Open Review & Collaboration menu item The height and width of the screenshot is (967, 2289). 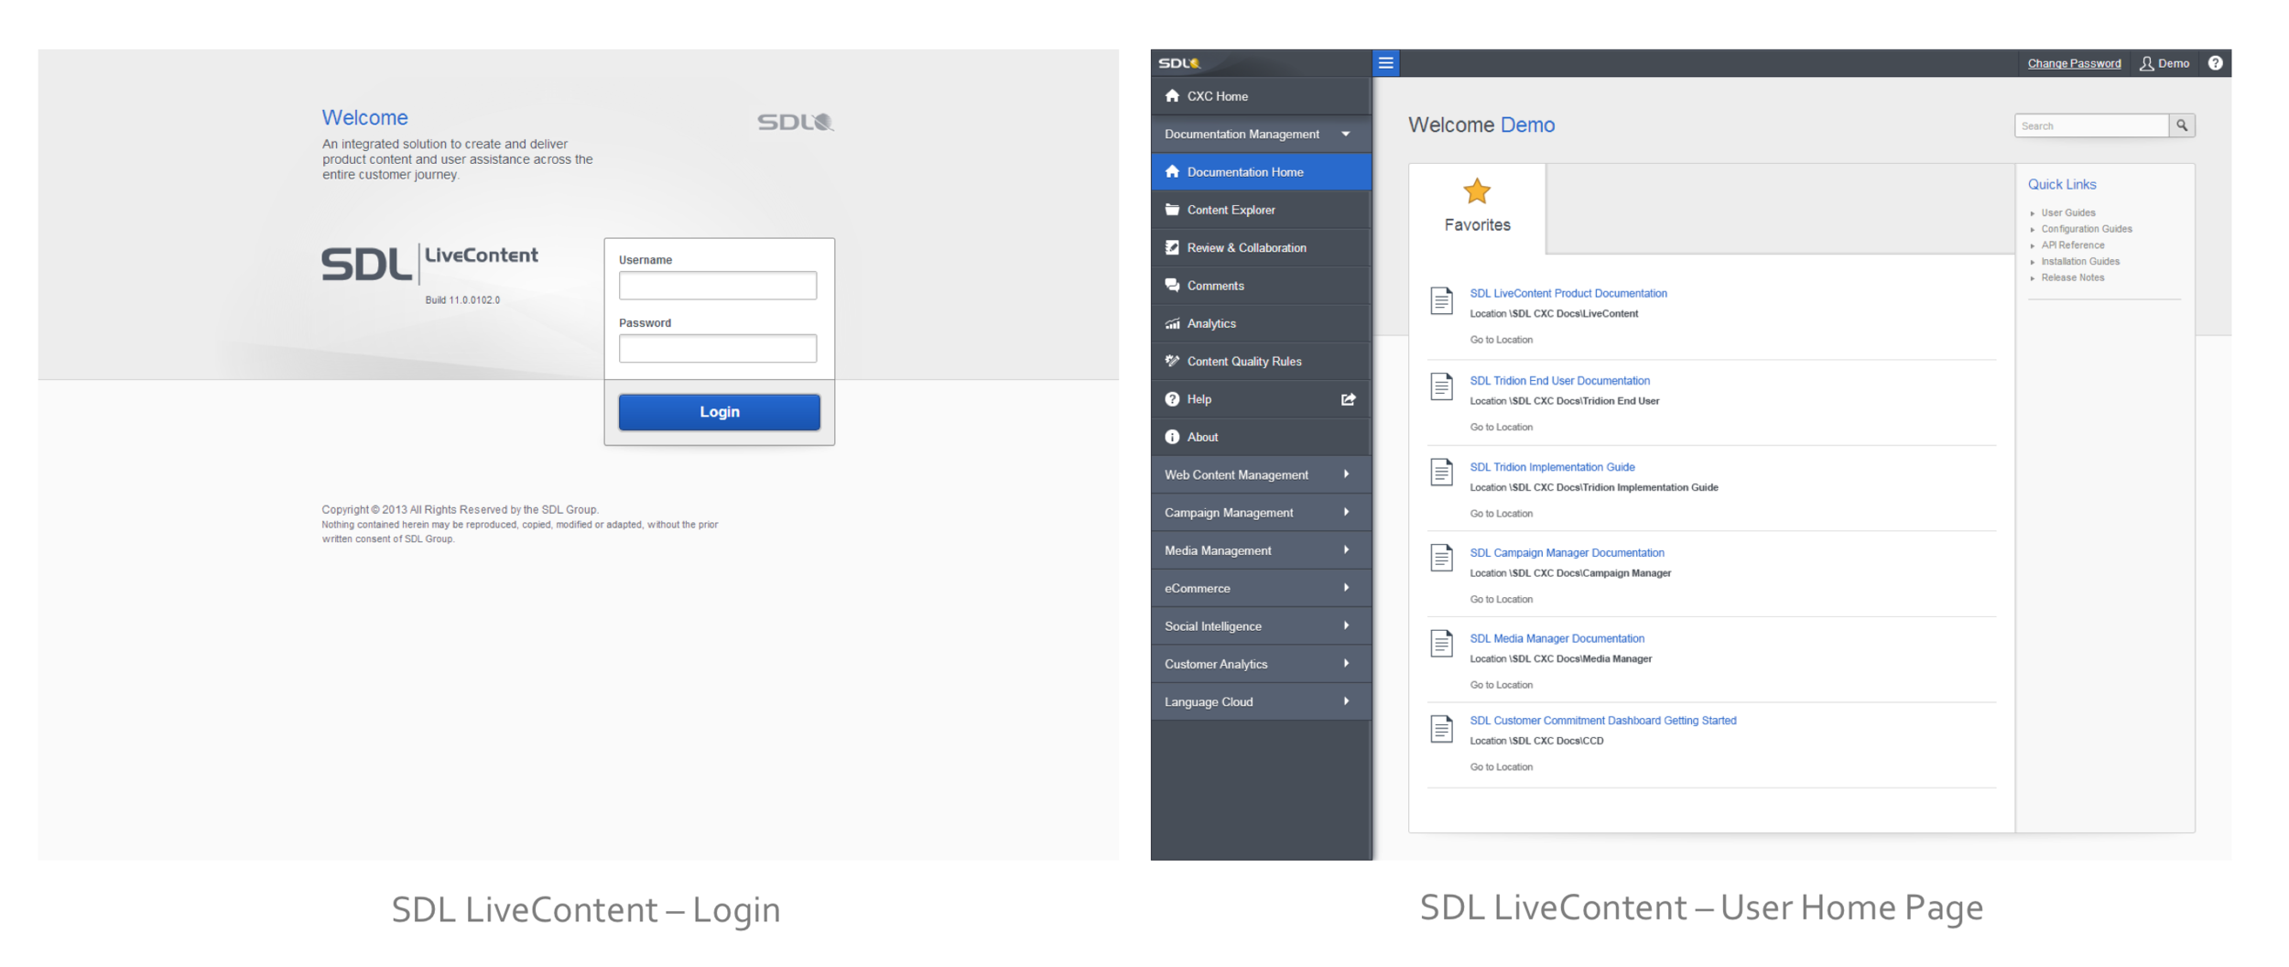[1260, 247]
